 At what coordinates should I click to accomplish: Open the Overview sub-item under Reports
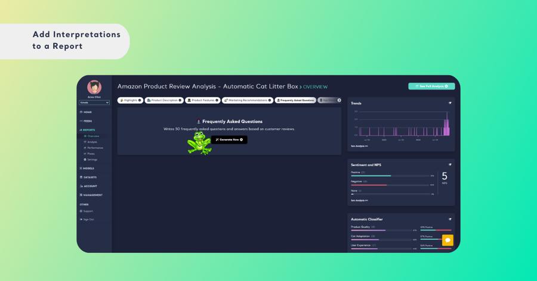91,136
